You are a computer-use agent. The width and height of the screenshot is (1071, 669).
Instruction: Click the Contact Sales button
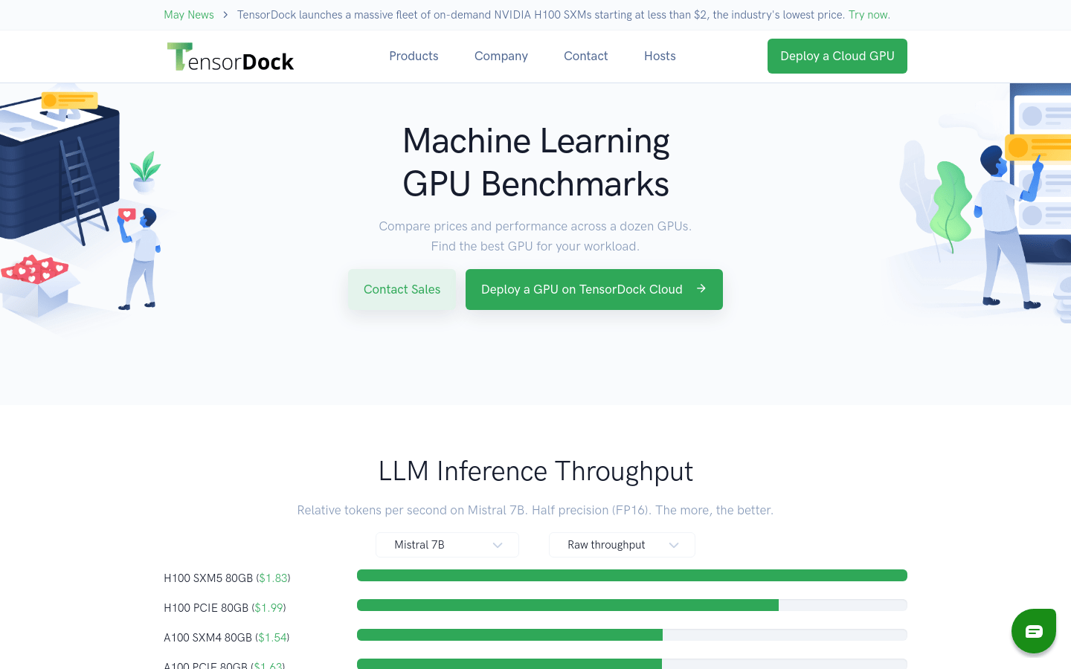(x=402, y=289)
